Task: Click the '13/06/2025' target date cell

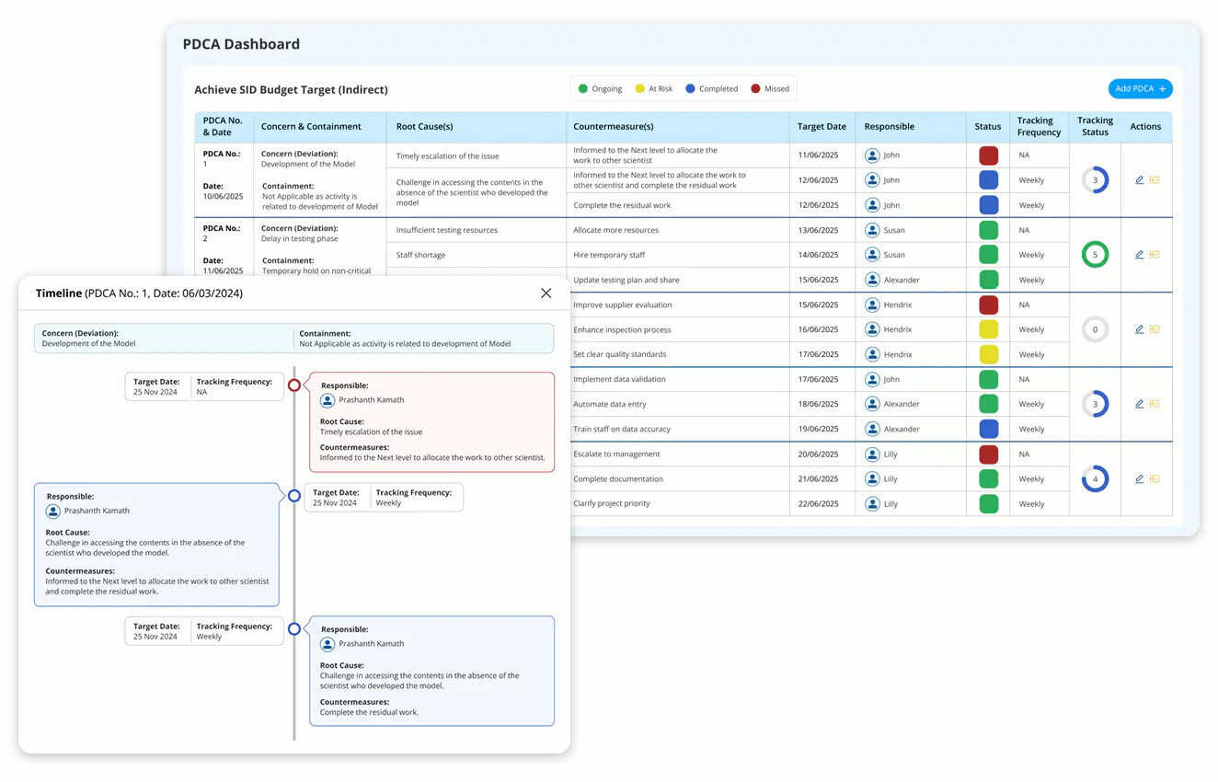Action: [x=822, y=230]
